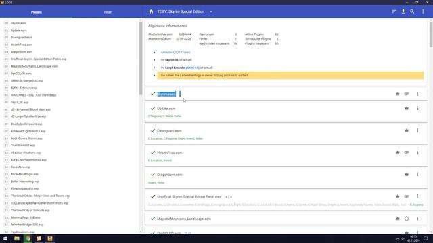Open the Dragonborn.esm card's three-dot menu

pos(417,174)
